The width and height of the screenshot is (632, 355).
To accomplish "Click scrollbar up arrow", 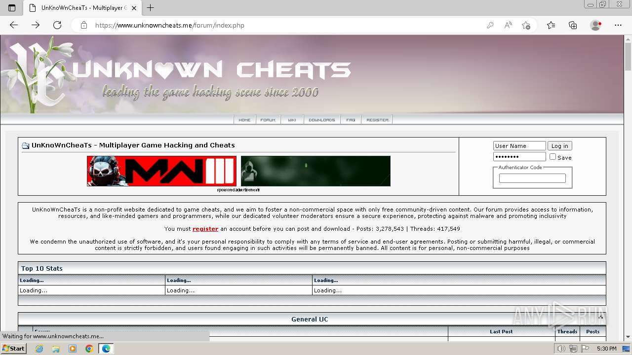I will (628, 39).
